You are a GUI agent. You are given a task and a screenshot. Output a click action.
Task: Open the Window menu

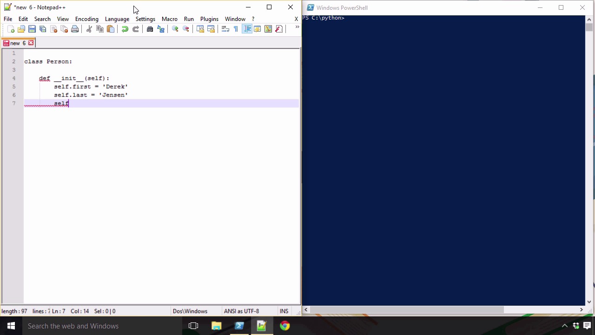point(235,19)
